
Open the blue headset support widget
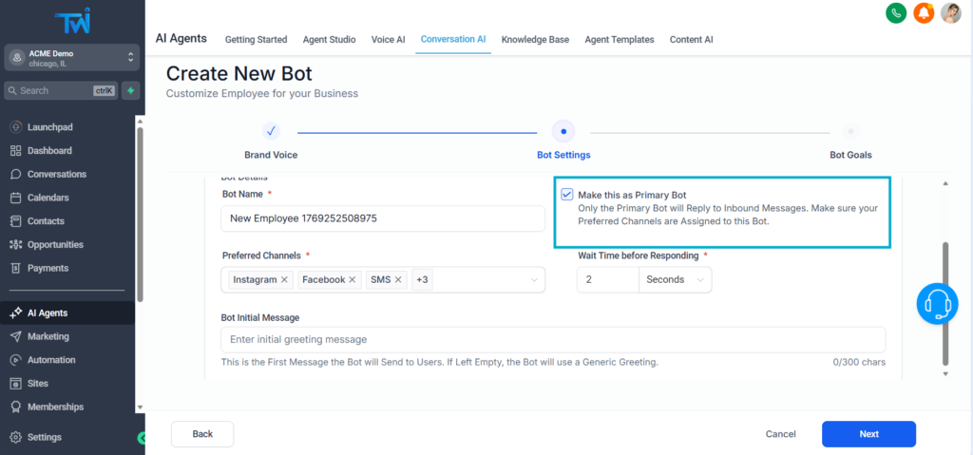pyautogui.click(x=937, y=304)
